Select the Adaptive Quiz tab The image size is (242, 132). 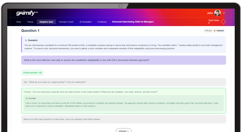[x=46, y=22]
